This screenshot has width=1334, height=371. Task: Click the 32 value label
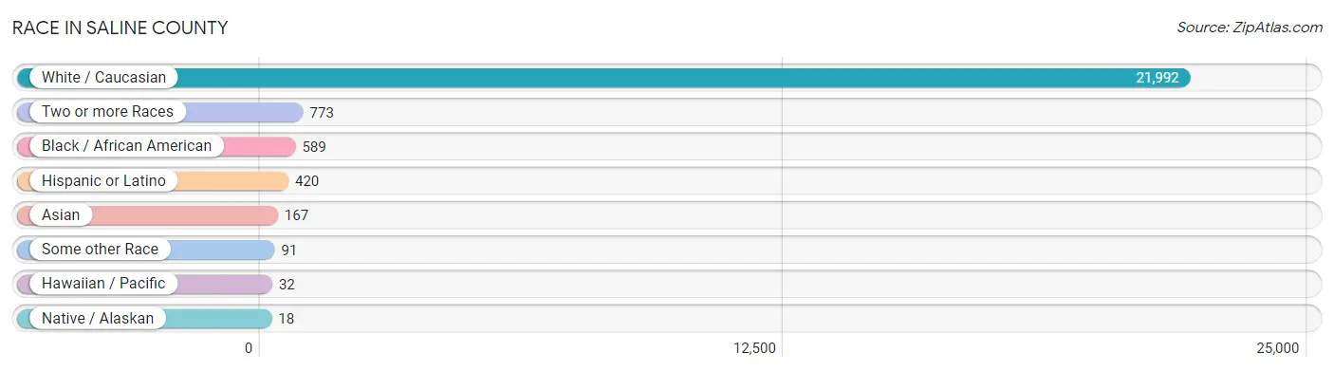coord(287,284)
